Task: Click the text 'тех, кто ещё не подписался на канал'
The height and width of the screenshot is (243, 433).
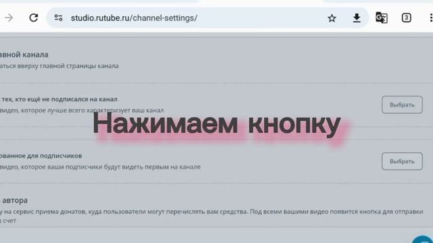Action: coord(60,99)
